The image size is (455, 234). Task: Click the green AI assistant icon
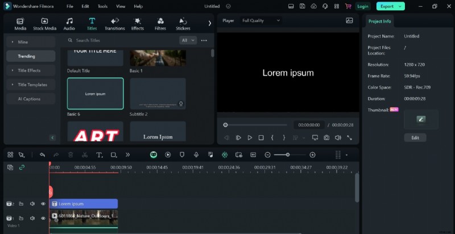pyautogui.click(x=154, y=155)
